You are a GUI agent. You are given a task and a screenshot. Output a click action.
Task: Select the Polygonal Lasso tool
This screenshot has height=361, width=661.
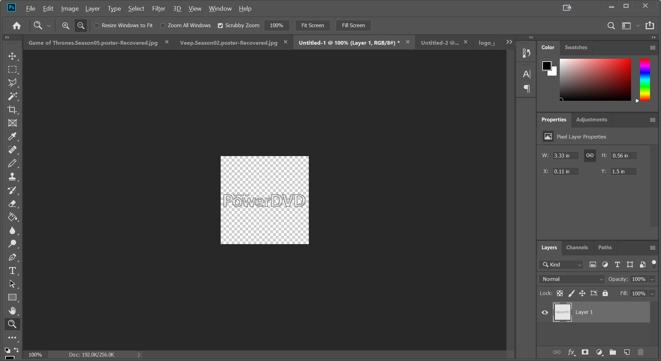pyautogui.click(x=12, y=83)
